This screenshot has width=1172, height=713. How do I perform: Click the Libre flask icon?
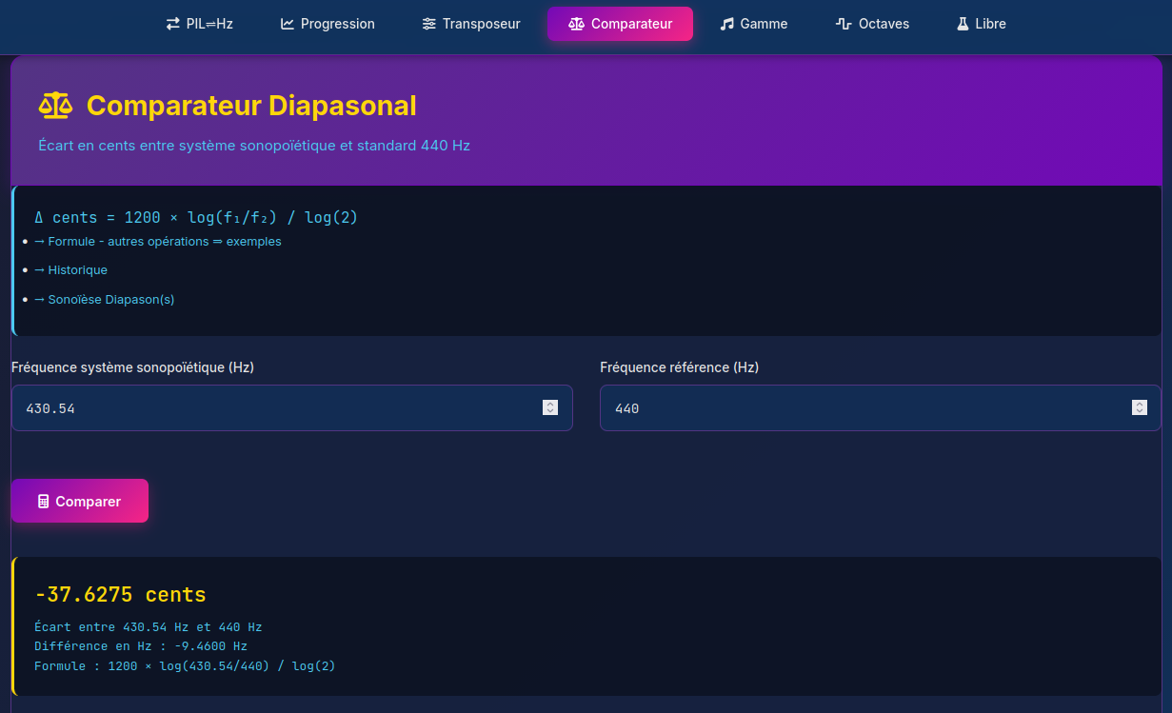coord(963,24)
